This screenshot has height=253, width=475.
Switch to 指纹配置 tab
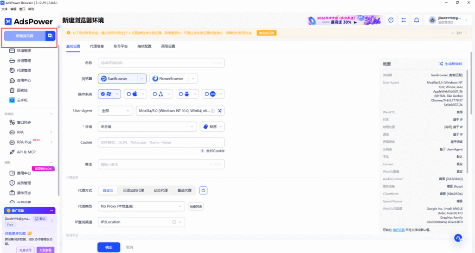(x=145, y=46)
